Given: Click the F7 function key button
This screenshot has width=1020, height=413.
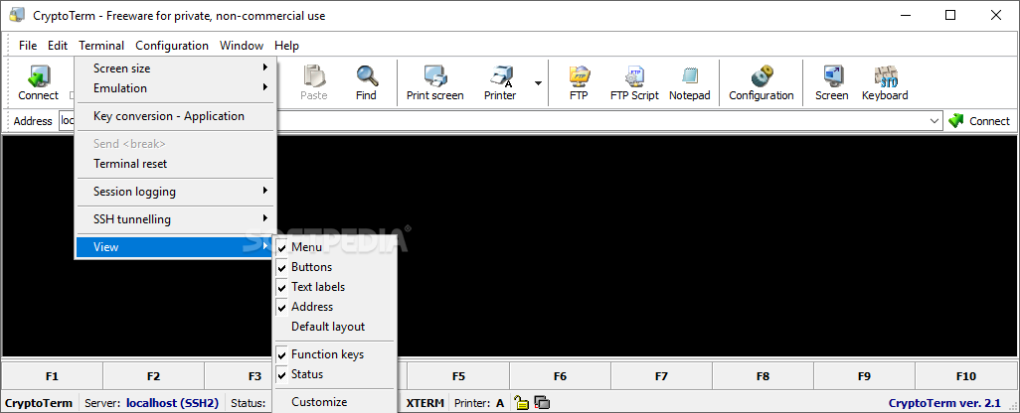Looking at the screenshot, I should coord(661,376).
